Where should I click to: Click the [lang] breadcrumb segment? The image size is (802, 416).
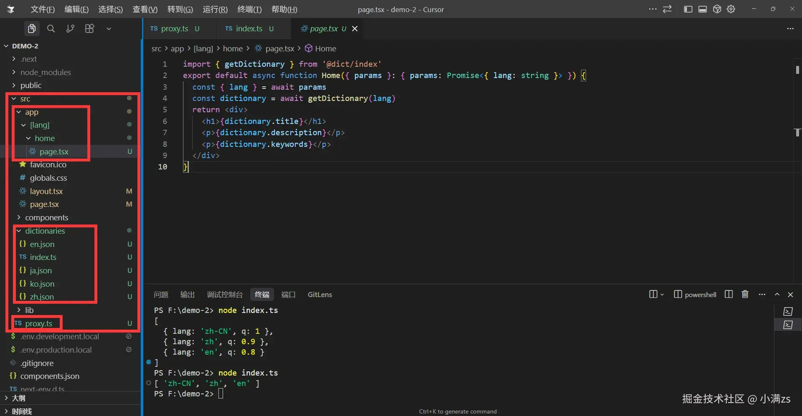pyautogui.click(x=203, y=48)
